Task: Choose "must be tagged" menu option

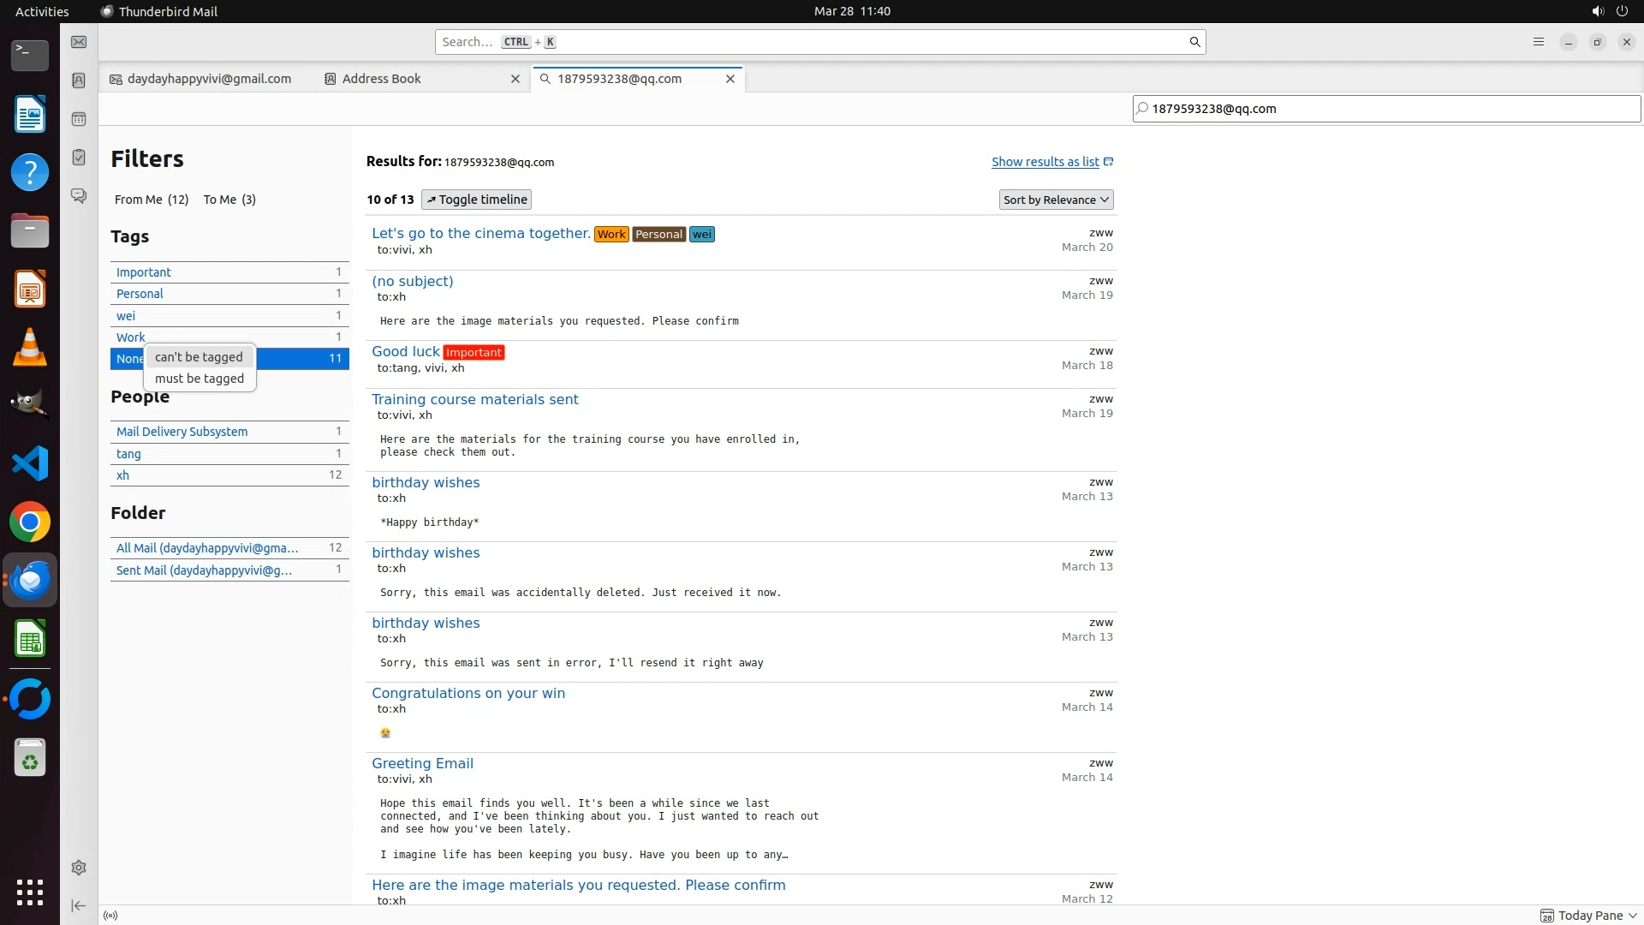Action: 200,379
